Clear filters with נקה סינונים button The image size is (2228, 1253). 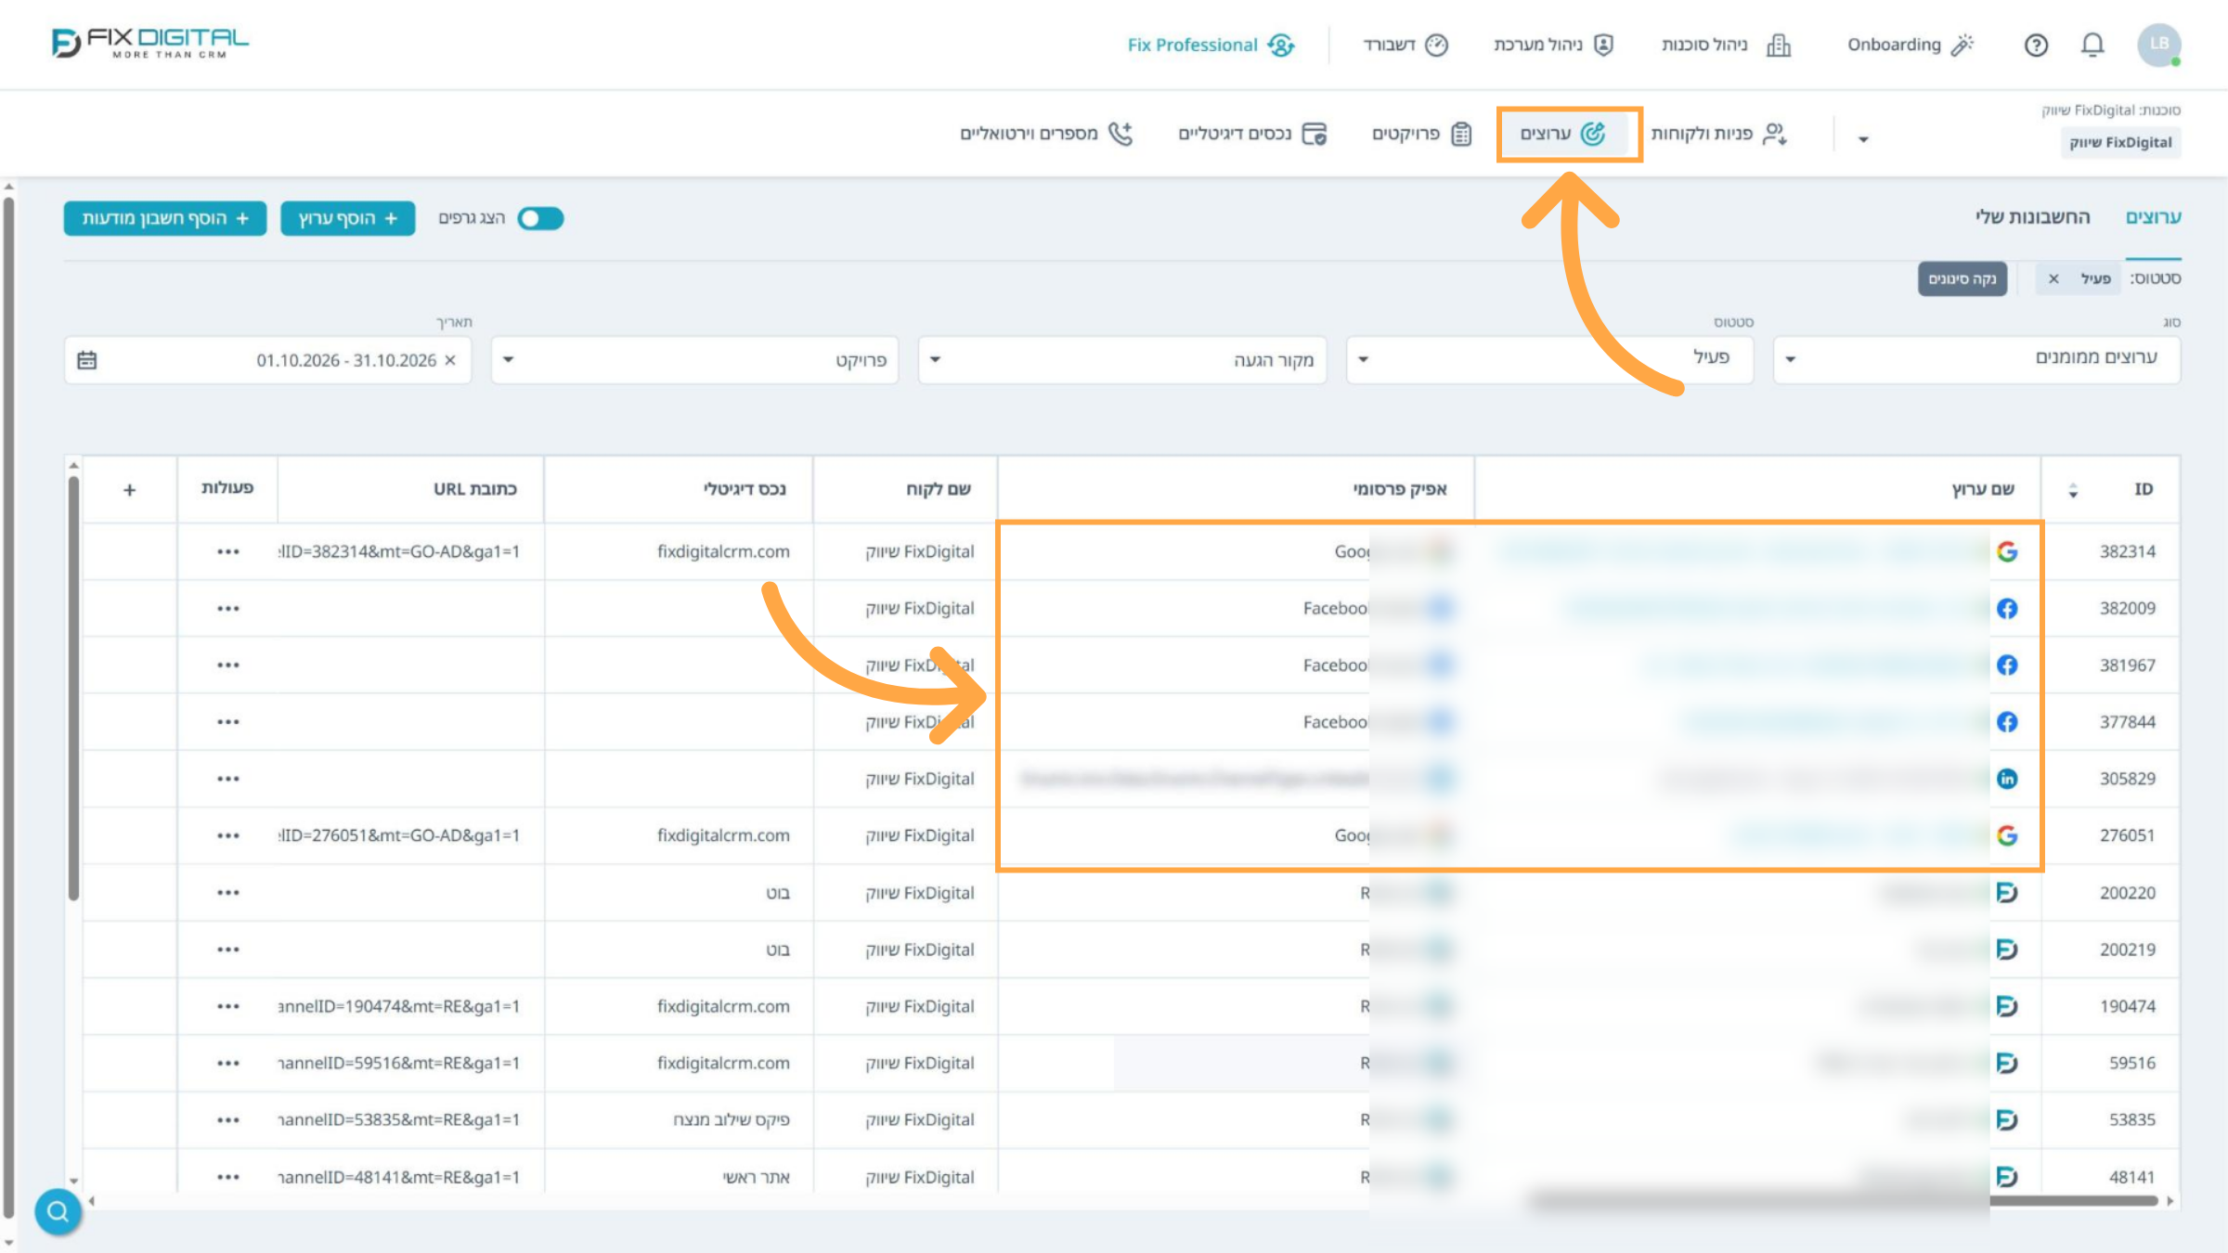[x=1962, y=278]
